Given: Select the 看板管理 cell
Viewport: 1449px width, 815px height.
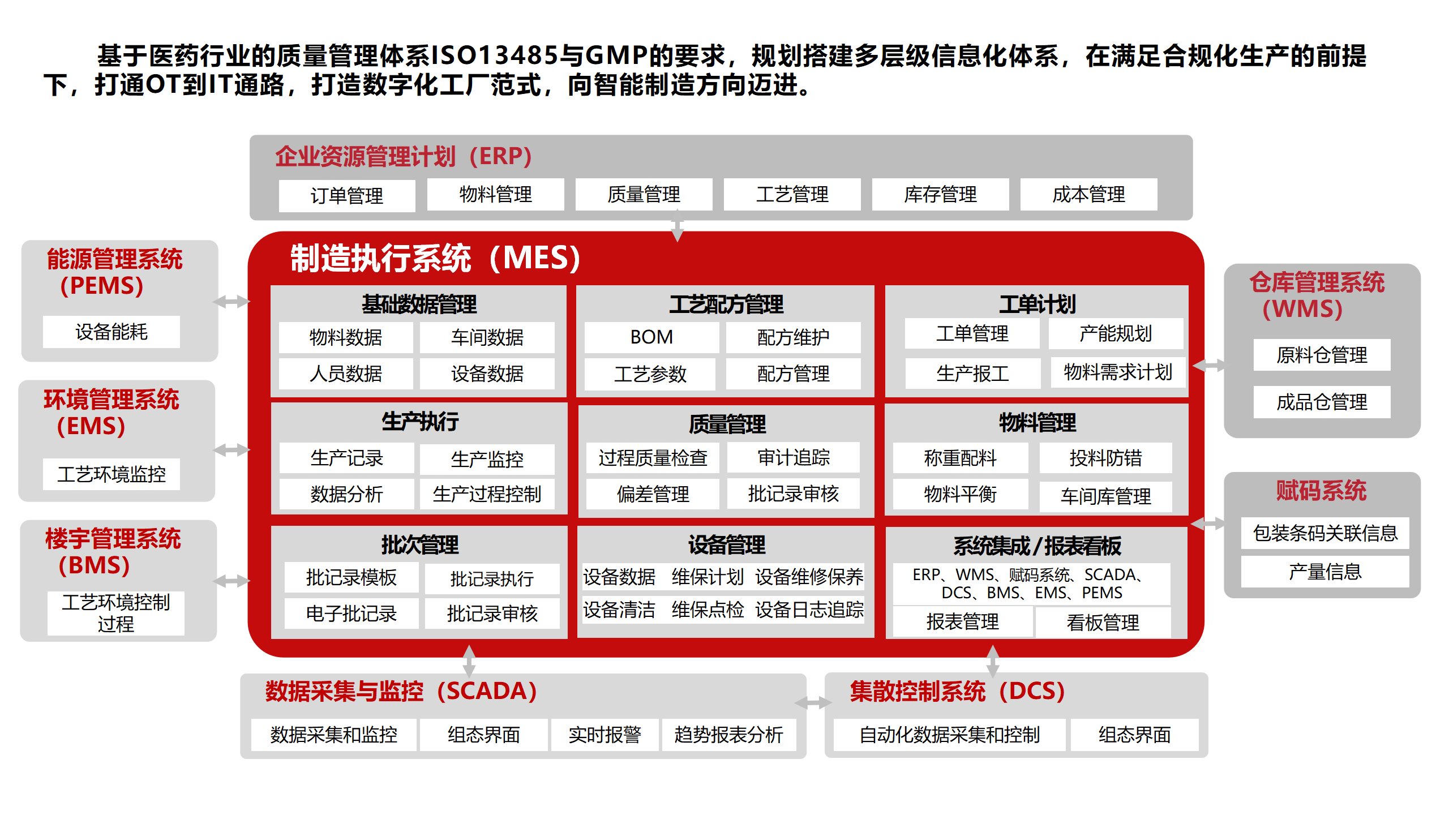Looking at the screenshot, I should [1103, 623].
